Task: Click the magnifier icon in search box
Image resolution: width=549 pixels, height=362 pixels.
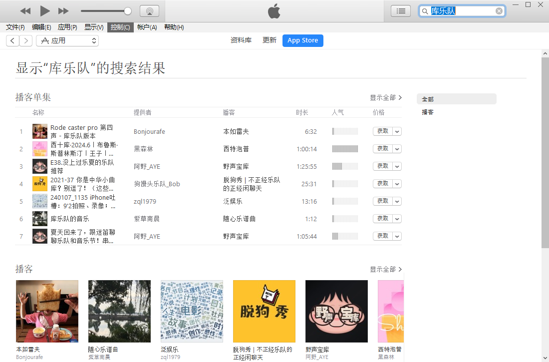Action: point(425,11)
